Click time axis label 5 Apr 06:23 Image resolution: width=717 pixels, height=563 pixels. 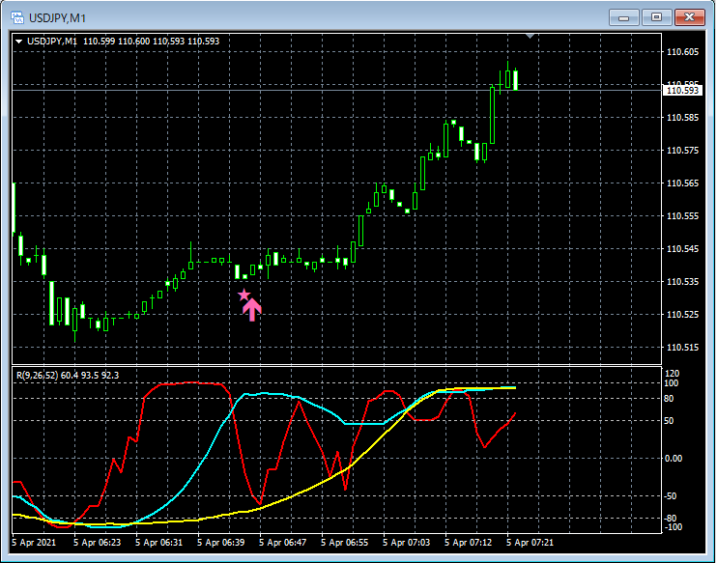tap(99, 543)
